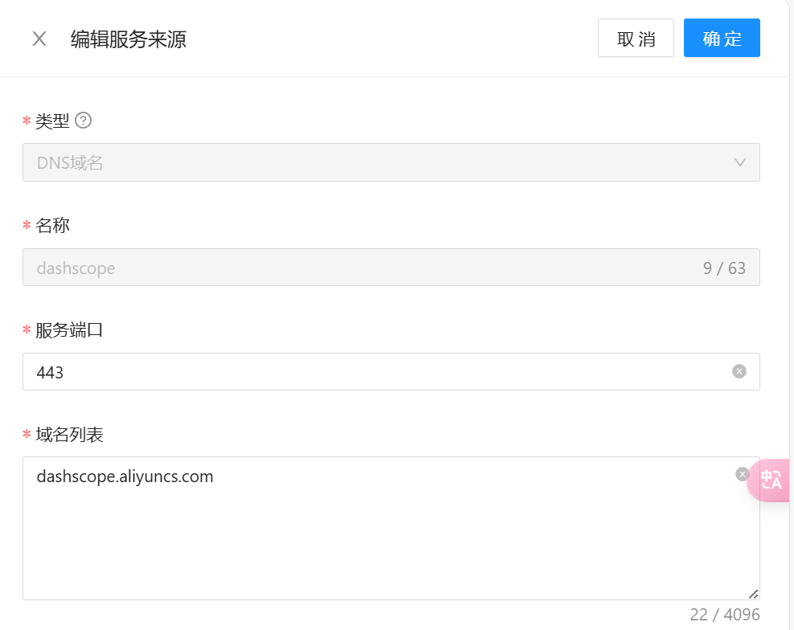Click the 域名列表 label

pyautogui.click(x=69, y=435)
